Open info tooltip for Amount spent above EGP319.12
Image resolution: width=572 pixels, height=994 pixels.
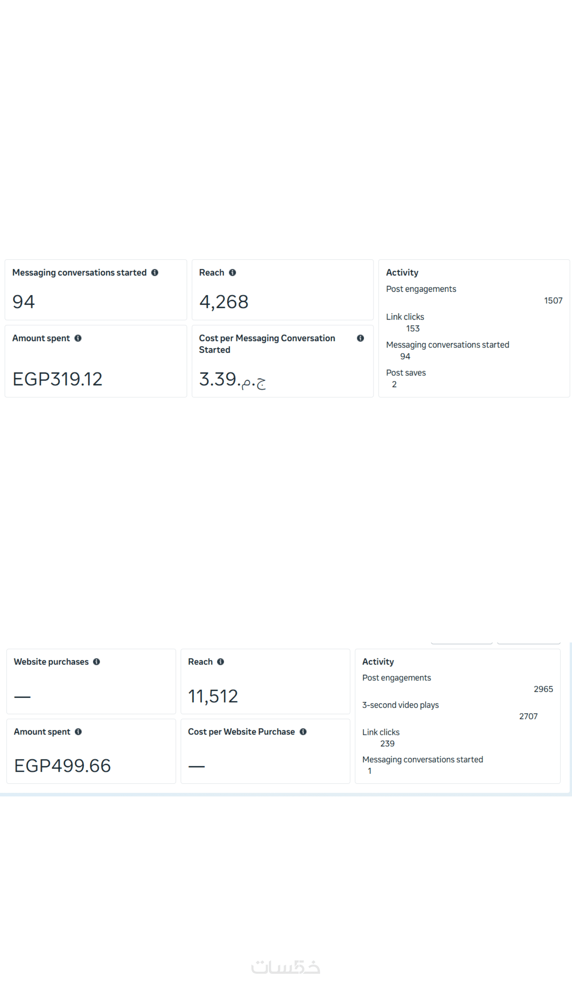click(x=78, y=338)
